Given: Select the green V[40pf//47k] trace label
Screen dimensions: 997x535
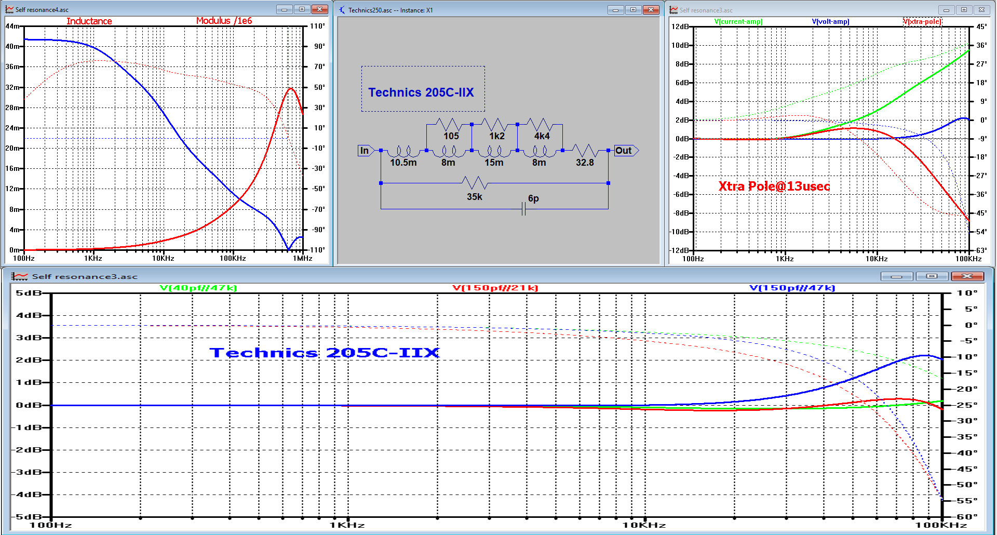Looking at the screenshot, I should coord(198,288).
